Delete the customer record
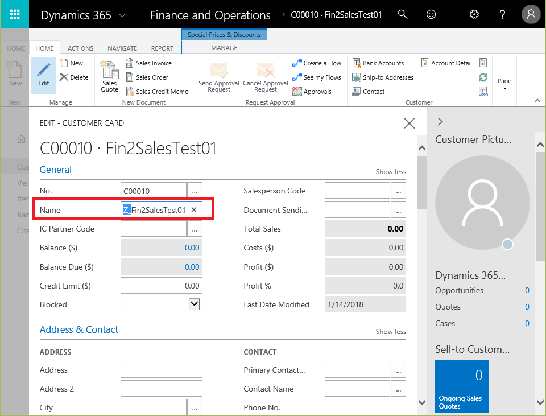The image size is (546, 416). pyautogui.click(x=74, y=77)
